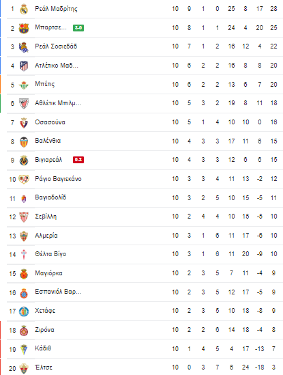Select the Ράγιο Βαγιεκάνο team name
Image resolution: width=283 pixels, height=375 pixels.
58,179
